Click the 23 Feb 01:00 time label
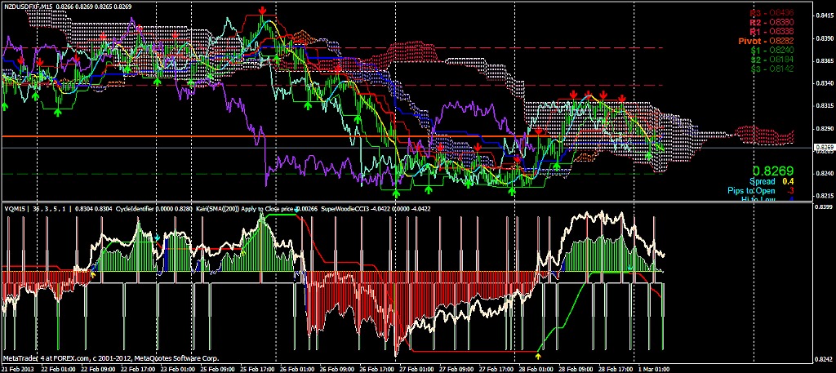 tap(180, 368)
